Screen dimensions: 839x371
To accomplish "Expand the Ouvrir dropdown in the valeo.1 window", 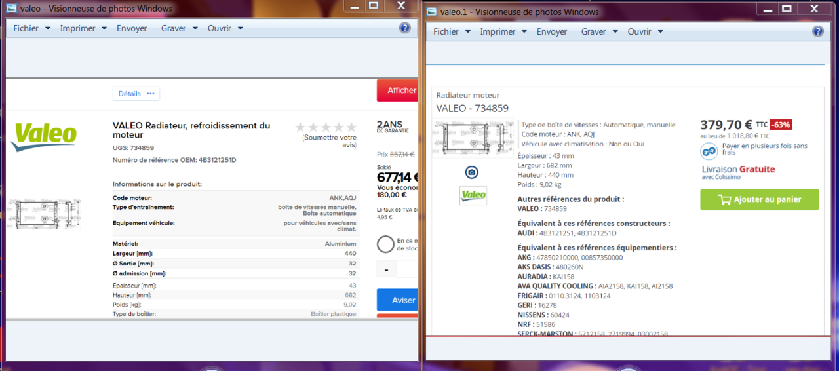I will pos(646,31).
